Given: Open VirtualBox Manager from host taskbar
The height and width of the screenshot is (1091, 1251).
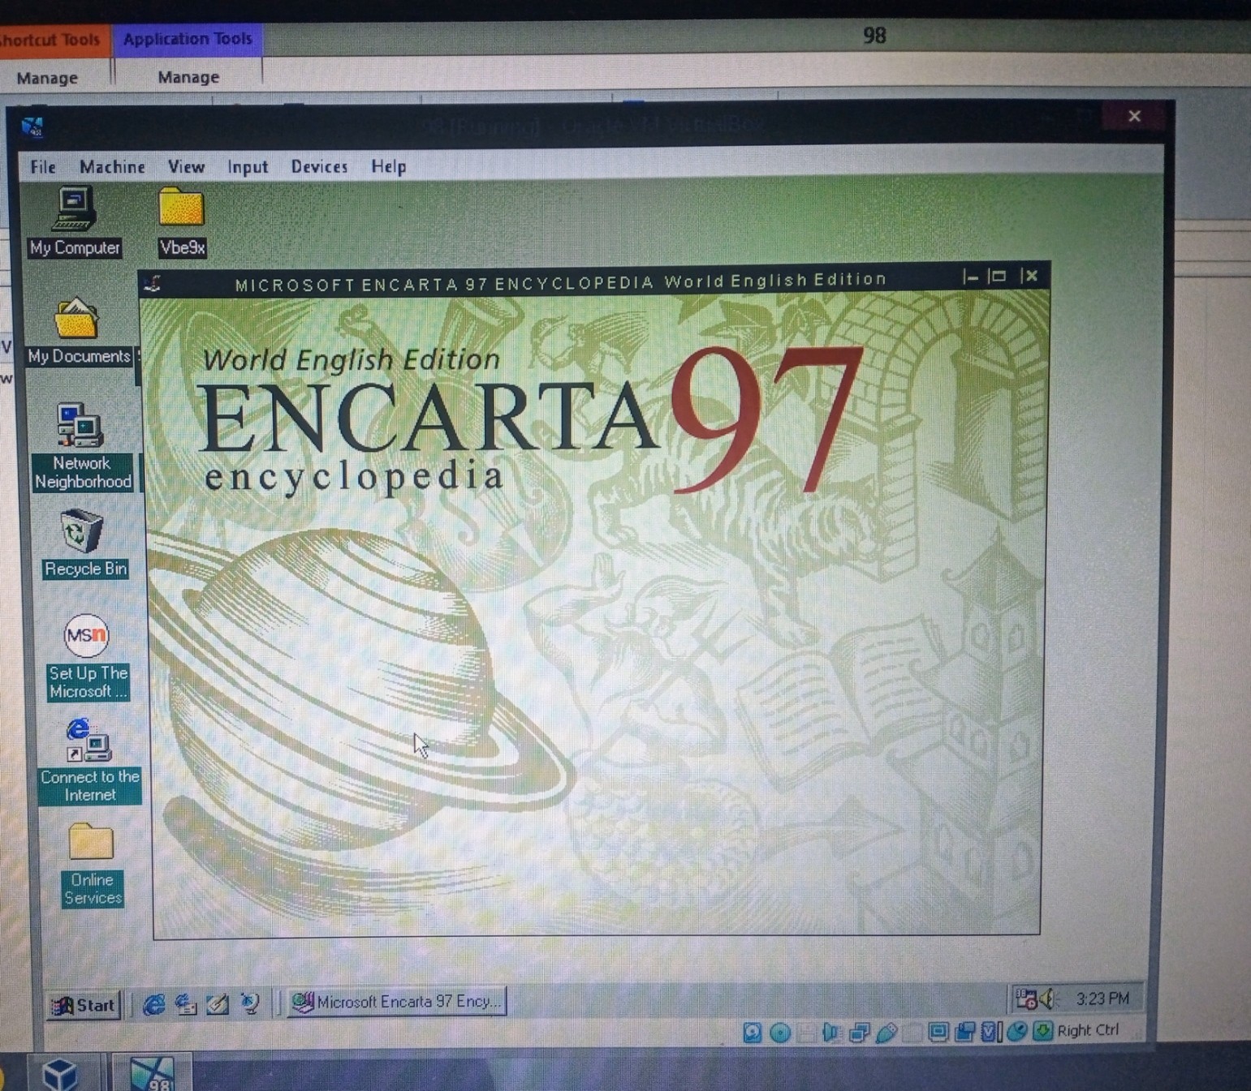Looking at the screenshot, I should [x=61, y=1073].
